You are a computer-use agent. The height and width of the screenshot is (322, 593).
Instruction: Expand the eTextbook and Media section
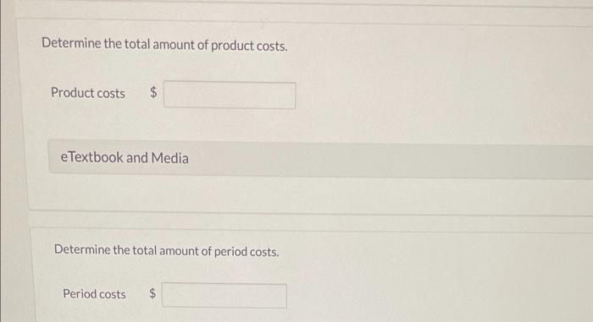pyautogui.click(x=320, y=159)
